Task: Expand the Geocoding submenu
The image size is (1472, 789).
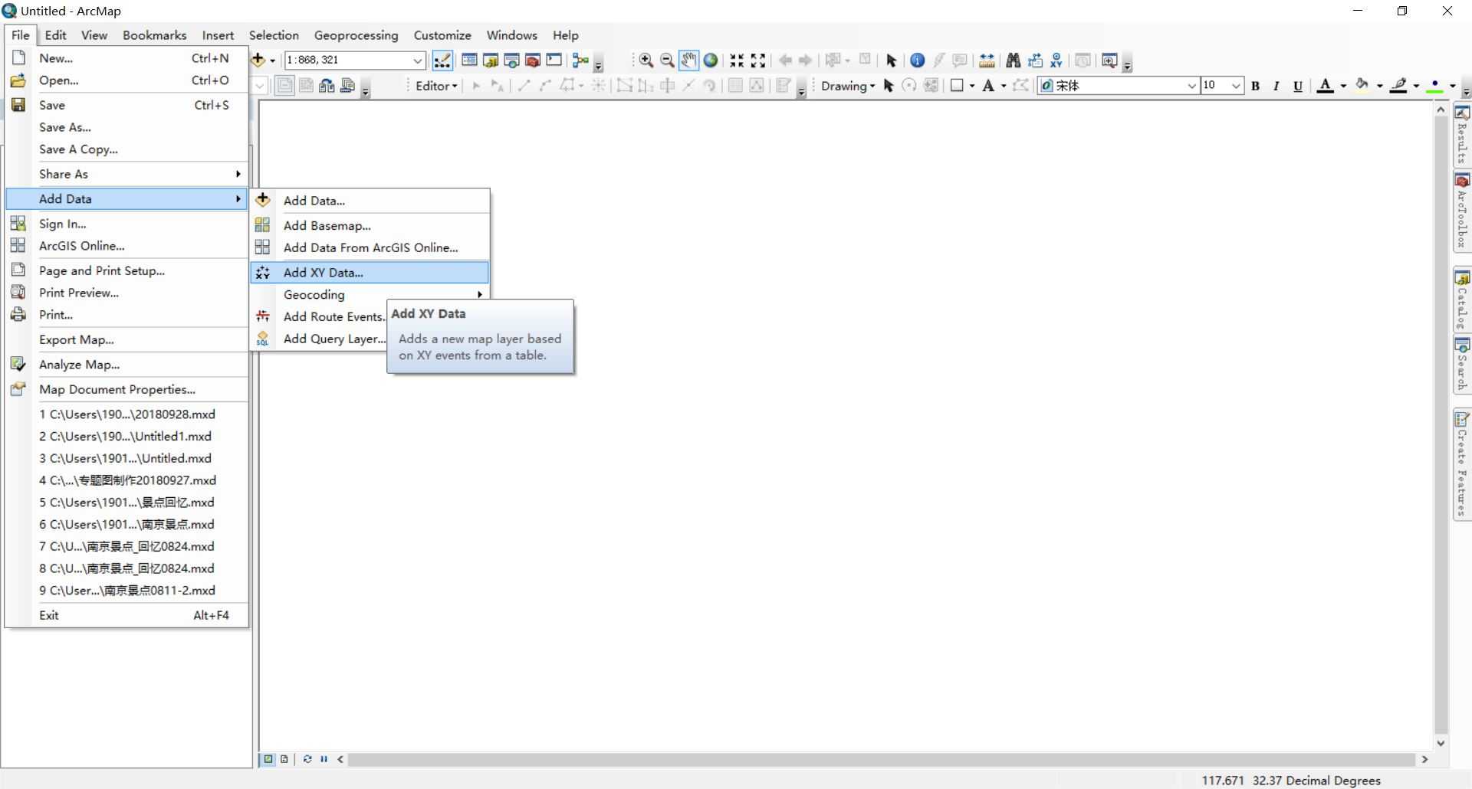Action: [x=370, y=294]
